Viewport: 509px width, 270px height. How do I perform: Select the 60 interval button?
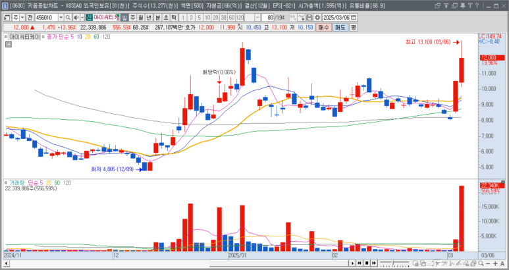(x=232, y=18)
